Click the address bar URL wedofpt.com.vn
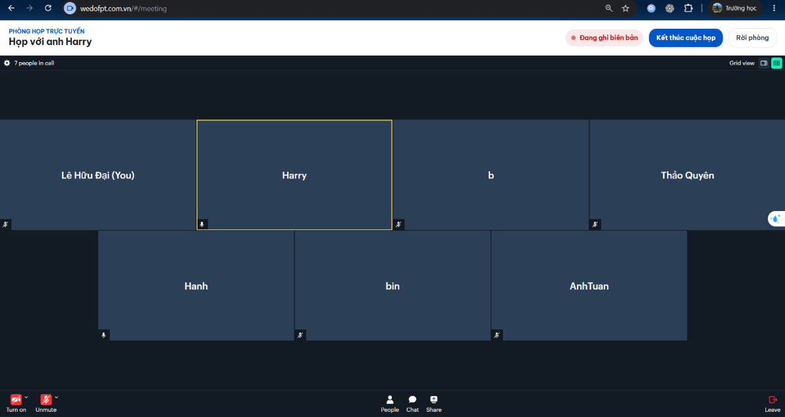 tap(123, 8)
